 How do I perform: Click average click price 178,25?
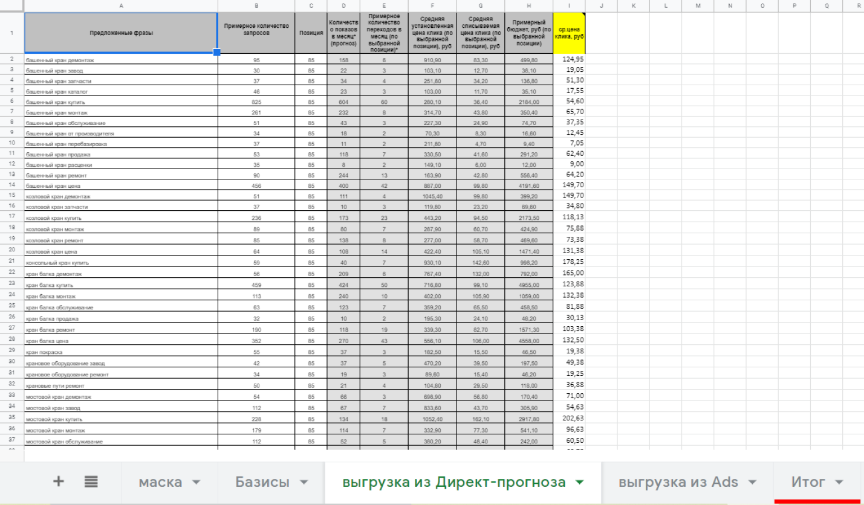[x=569, y=262]
